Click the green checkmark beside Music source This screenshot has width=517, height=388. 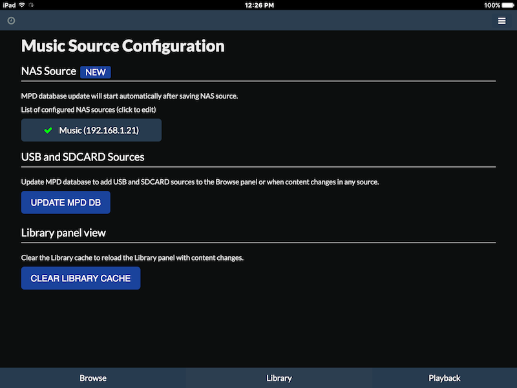(48, 131)
